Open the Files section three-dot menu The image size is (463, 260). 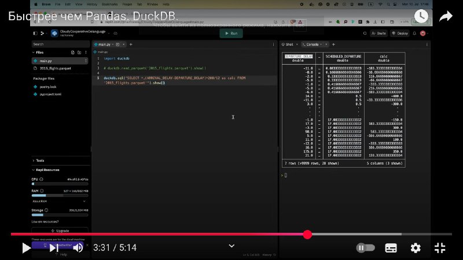[86, 53]
